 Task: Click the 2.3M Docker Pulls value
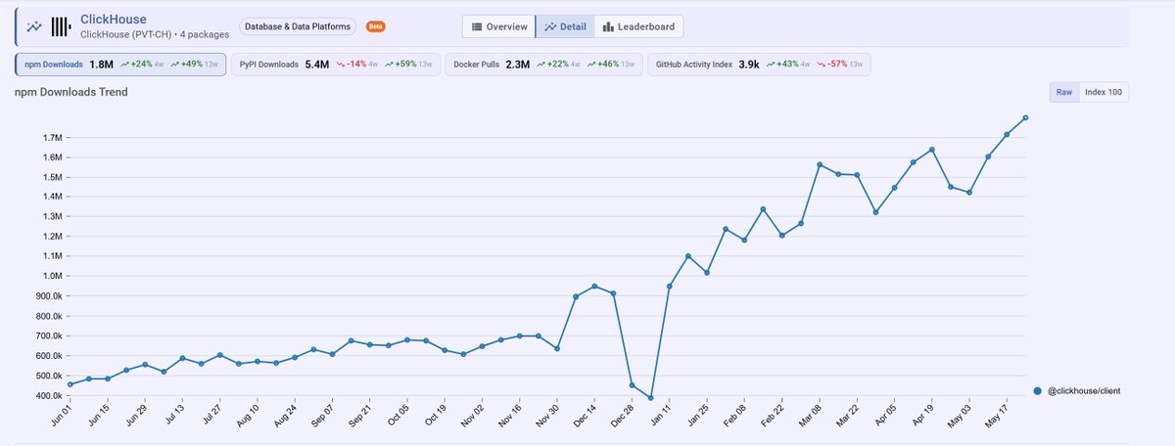(x=518, y=65)
